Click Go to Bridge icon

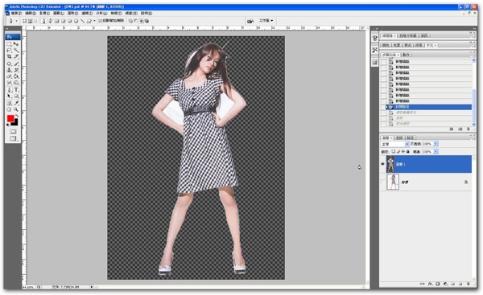click(x=250, y=21)
